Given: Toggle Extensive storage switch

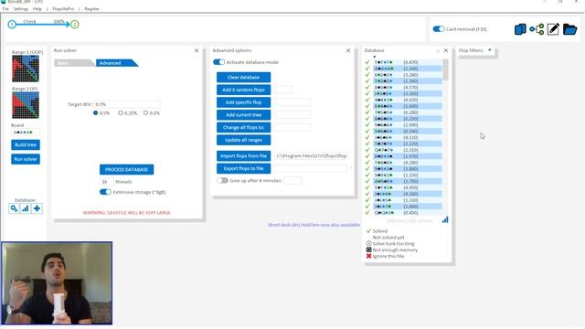Looking at the screenshot, I should pos(105,192).
